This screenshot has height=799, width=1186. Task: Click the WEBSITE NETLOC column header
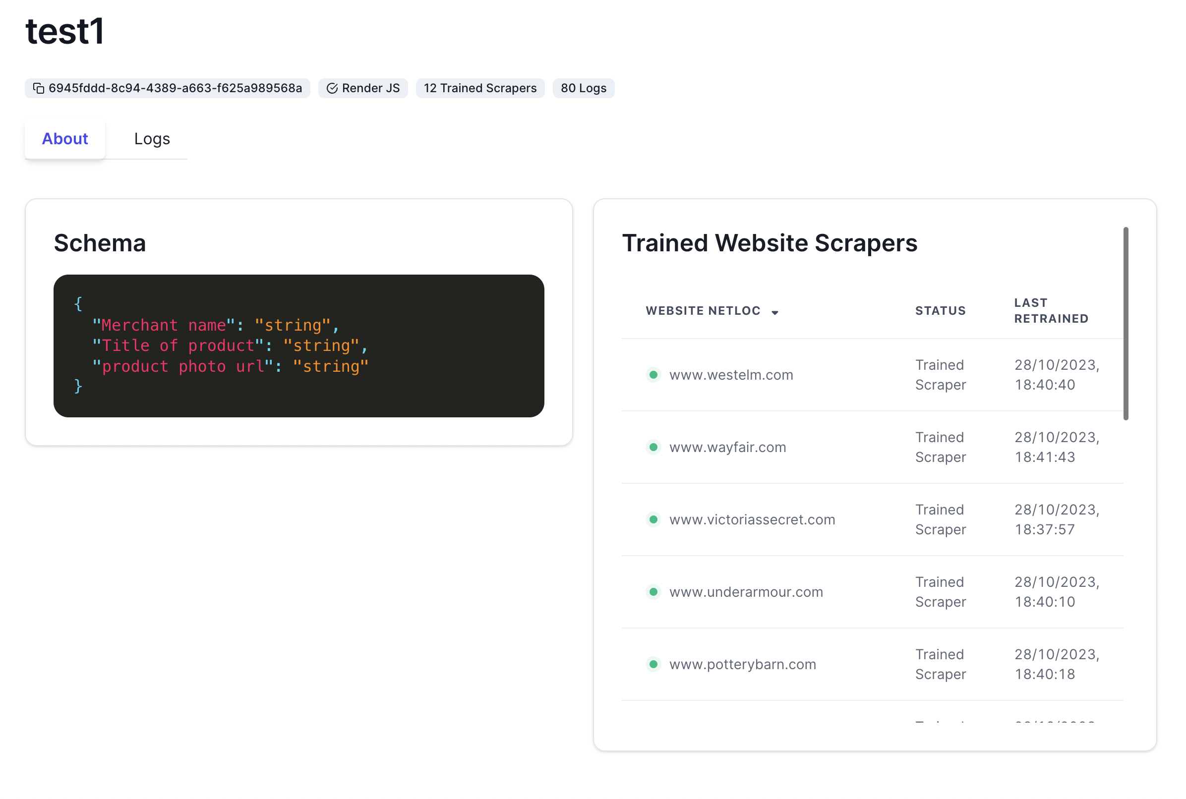[703, 311]
